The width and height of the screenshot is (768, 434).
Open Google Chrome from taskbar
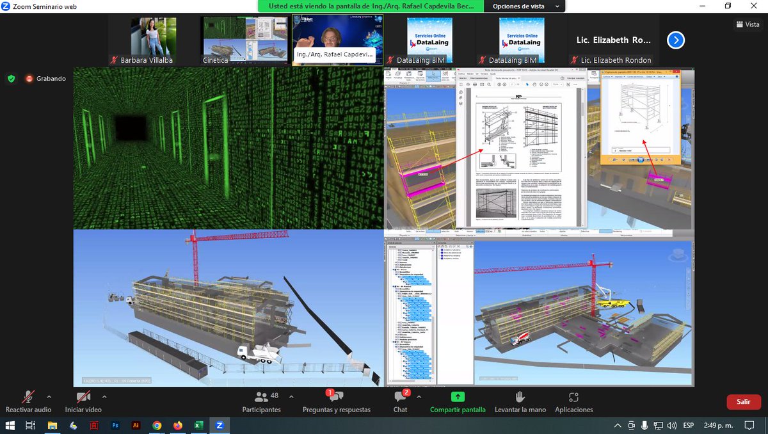click(157, 425)
